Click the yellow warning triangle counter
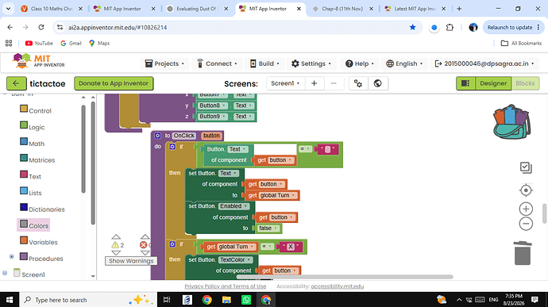 [x=115, y=245]
